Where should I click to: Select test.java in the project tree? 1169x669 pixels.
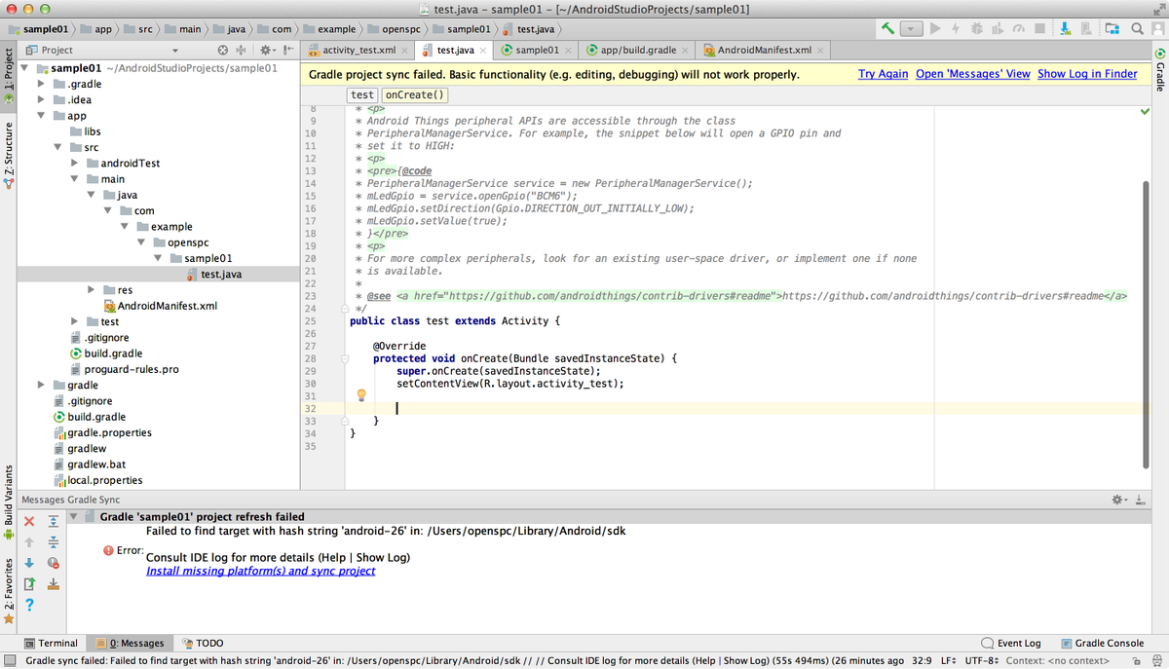220,275
